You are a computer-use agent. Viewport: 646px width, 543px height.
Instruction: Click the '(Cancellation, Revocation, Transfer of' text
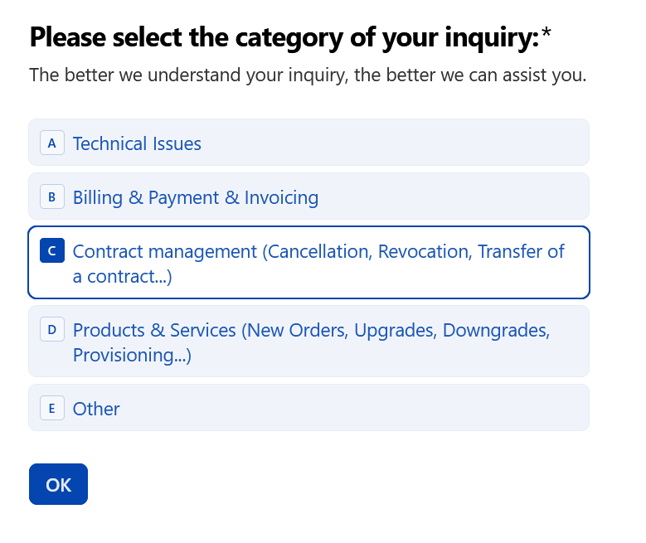click(413, 251)
